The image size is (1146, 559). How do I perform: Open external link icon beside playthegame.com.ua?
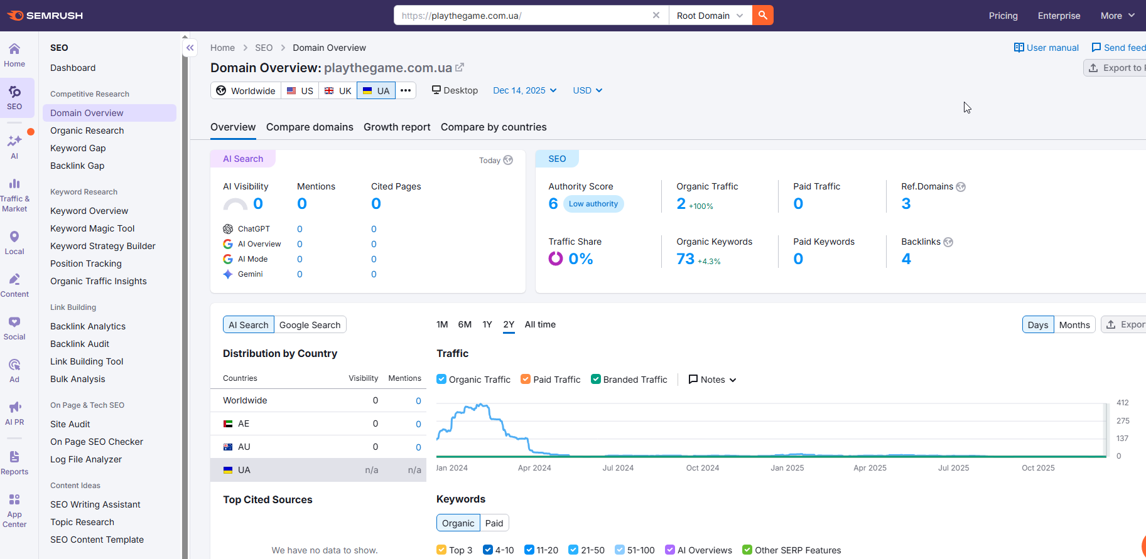pos(460,67)
